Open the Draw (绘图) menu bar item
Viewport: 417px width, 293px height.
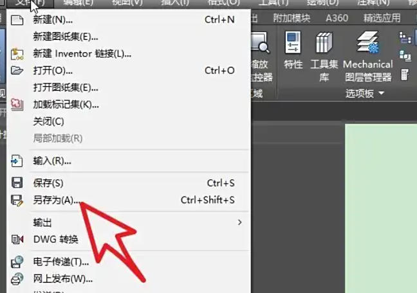tap(322, 3)
